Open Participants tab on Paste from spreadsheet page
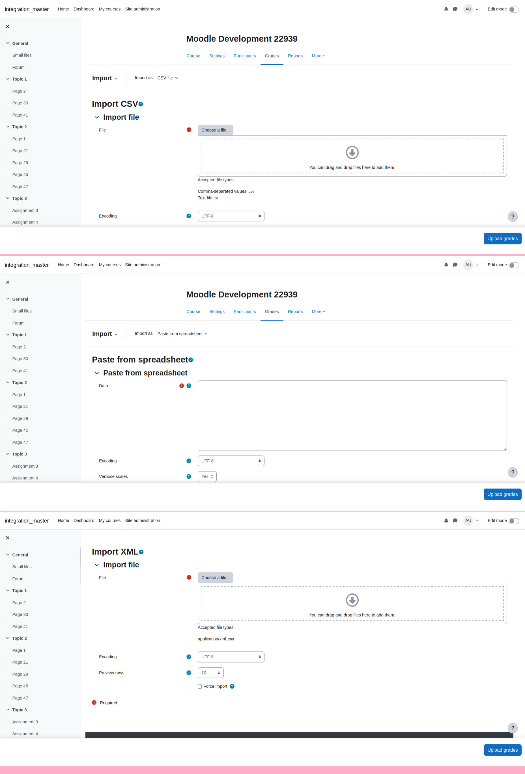The image size is (525, 774). click(x=245, y=312)
